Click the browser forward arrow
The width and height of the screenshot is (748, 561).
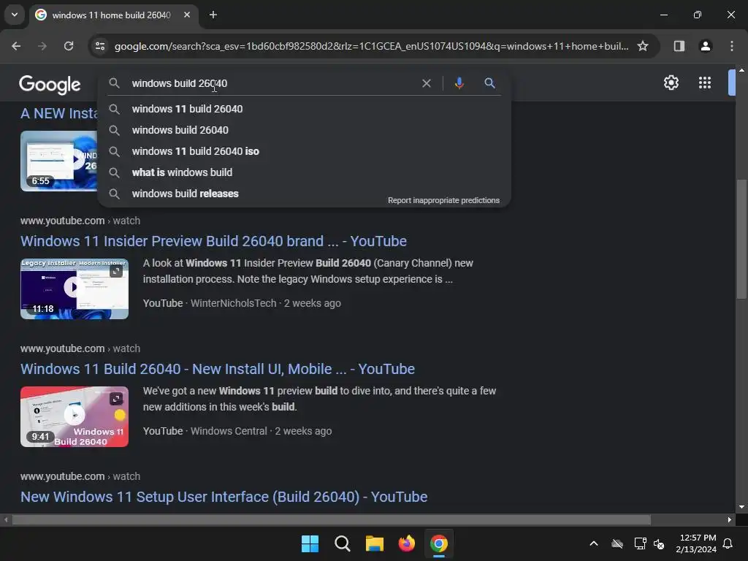[x=42, y=46]
